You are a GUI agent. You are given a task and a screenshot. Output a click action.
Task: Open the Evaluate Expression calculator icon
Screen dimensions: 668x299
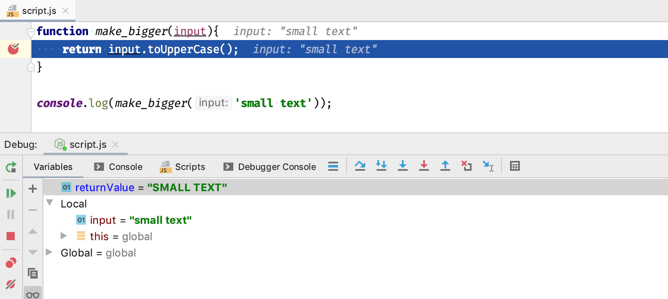tap(515, 166)
